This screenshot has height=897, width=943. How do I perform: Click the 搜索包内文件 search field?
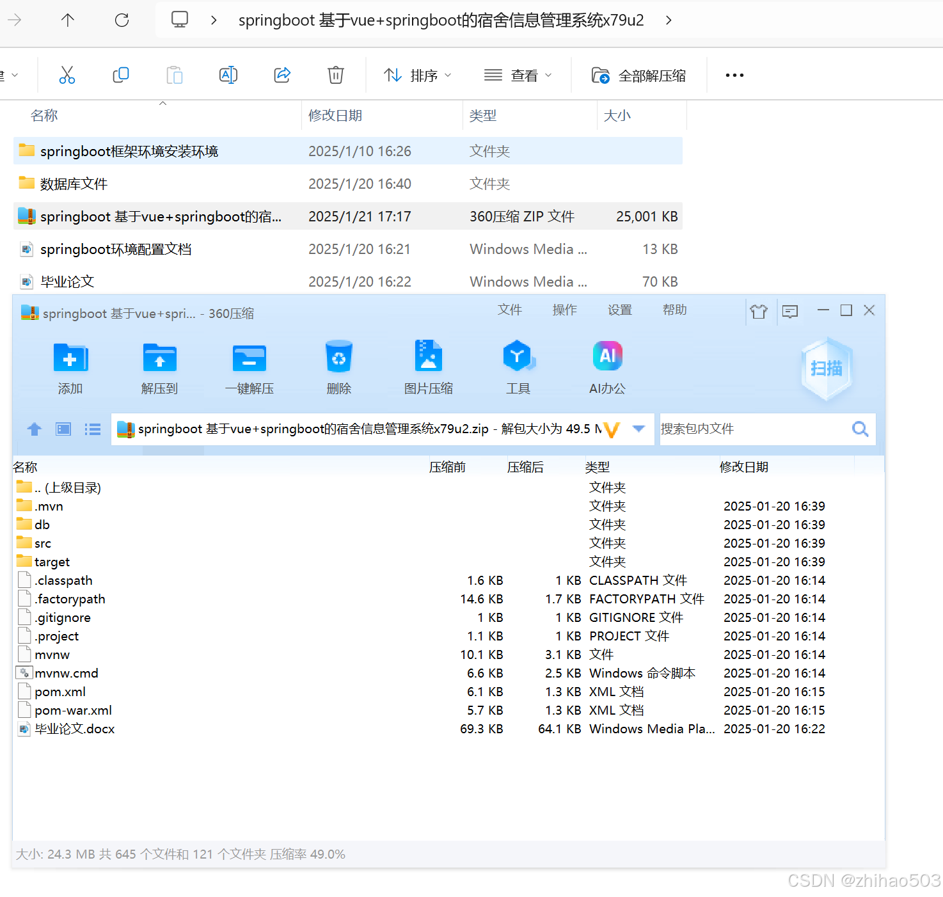pyautogui.click(x=755, y=429)
